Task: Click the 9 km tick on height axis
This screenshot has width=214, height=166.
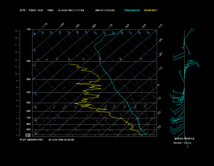Action: [17, 81]
